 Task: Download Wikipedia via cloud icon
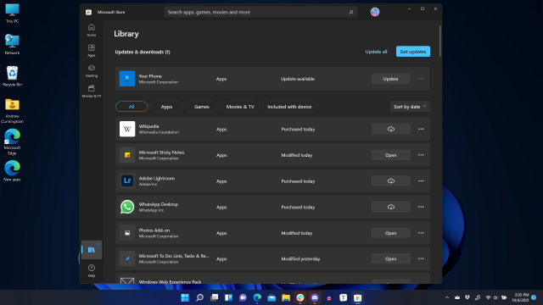pyautogui.click(x=390, y=129)
